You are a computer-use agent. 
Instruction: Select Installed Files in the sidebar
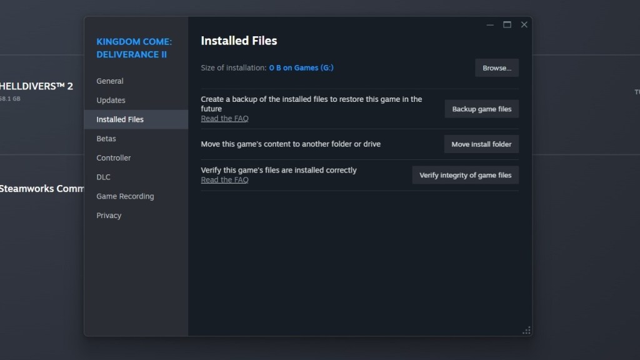click(120, 119)
